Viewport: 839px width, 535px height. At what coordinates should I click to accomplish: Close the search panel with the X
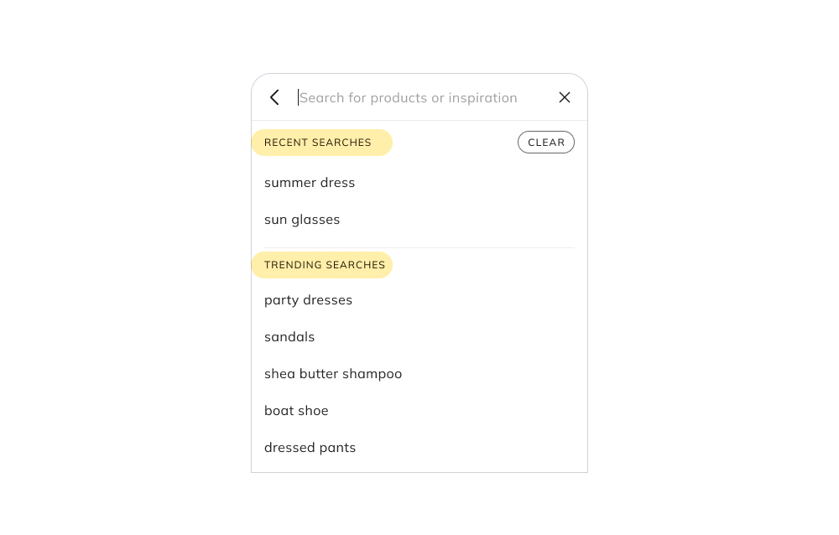coord(565,98)
